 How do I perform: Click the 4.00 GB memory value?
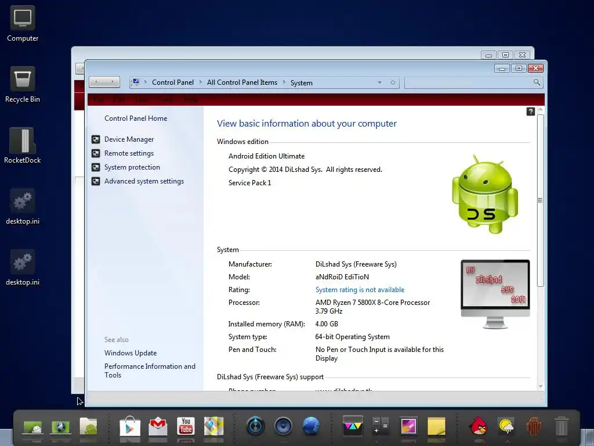tap(327, 324)
